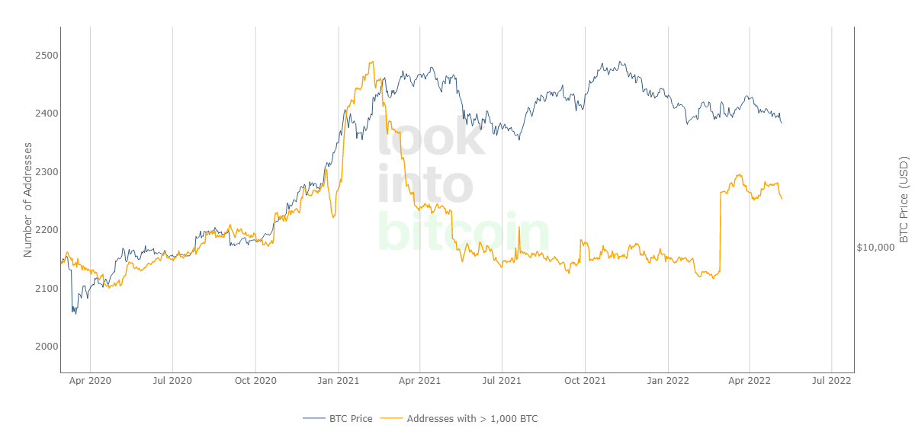The height and width of the screenshot is (438, 915).
Task: Click the orange Addresses legend line swatch
Action: [x=392, y=418]
